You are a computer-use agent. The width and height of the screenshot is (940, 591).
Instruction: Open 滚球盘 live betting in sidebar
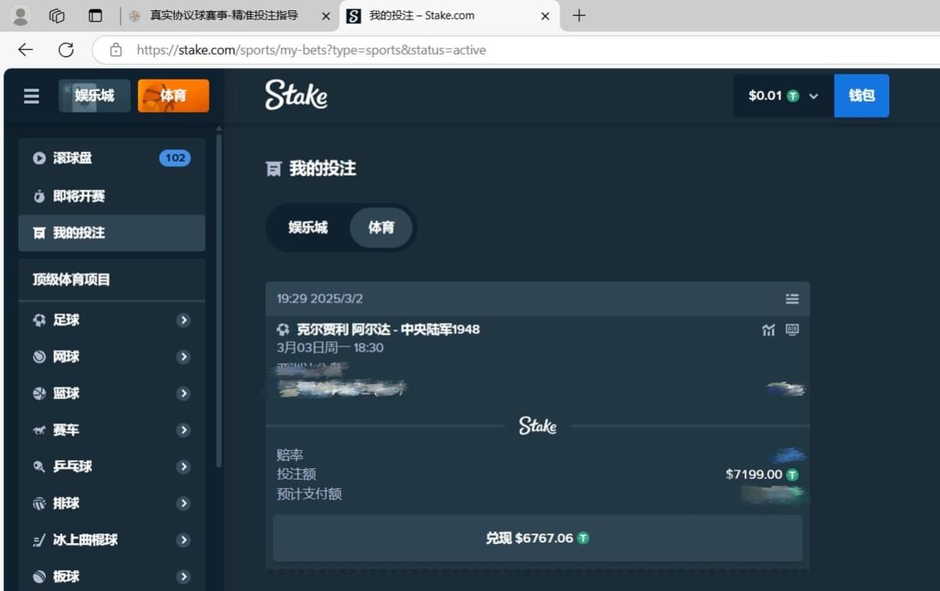(x=112, y=158)
